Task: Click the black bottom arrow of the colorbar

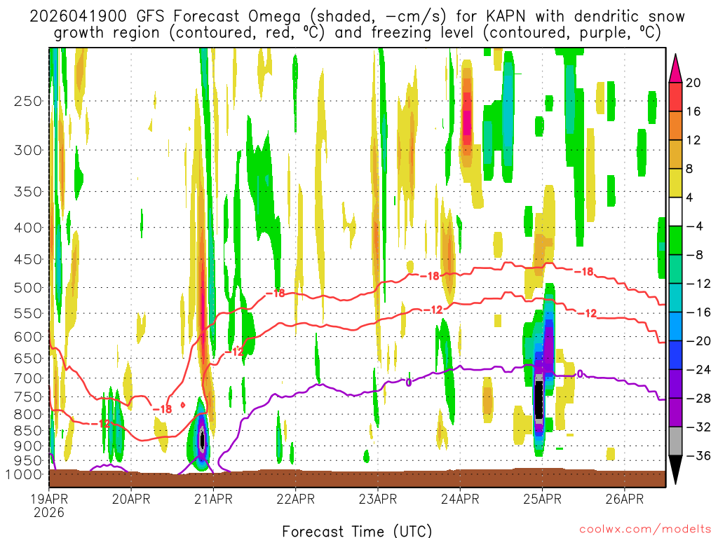Action: tap(675, 468)
